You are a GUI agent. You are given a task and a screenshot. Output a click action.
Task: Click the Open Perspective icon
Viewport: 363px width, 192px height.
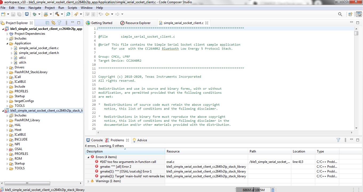pos(350,14)
